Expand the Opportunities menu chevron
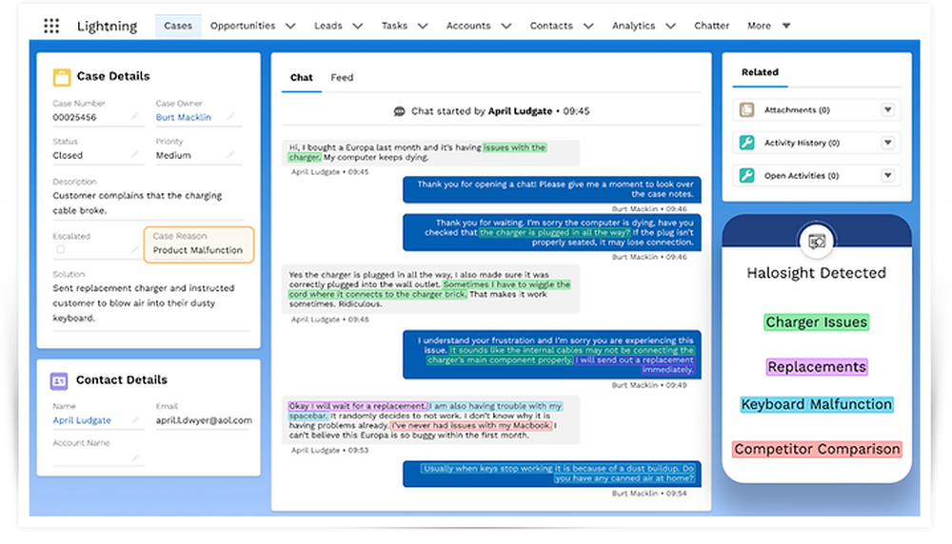This screenshot has width=952, height=544. [290, 26]
